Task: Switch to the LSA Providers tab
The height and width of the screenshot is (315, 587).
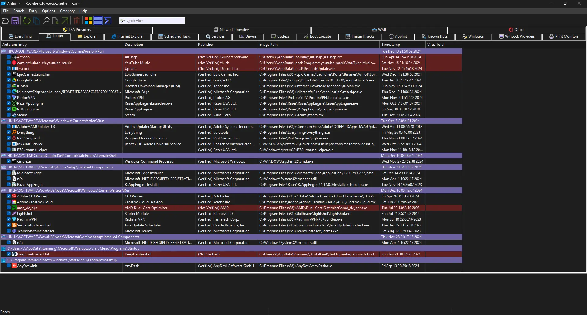Action: coord(77,30)
